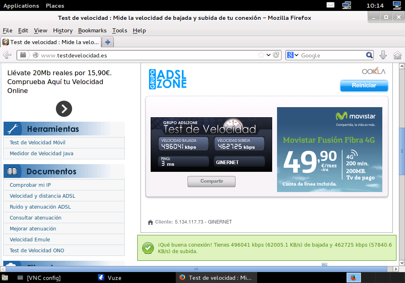Open Test de Velocidad Móvil link
The image size is (405, 283).
tap(37, 142)
